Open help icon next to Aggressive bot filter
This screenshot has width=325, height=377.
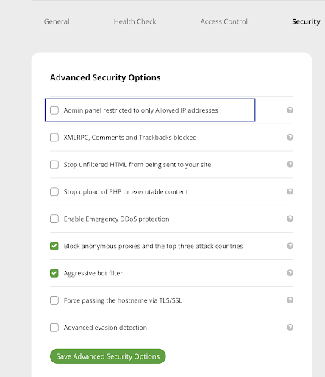pyautogui.click(x=290, y=273)
